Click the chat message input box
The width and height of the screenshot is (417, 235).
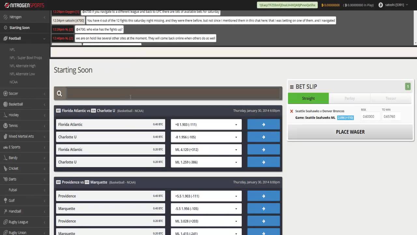coord(234,52)
